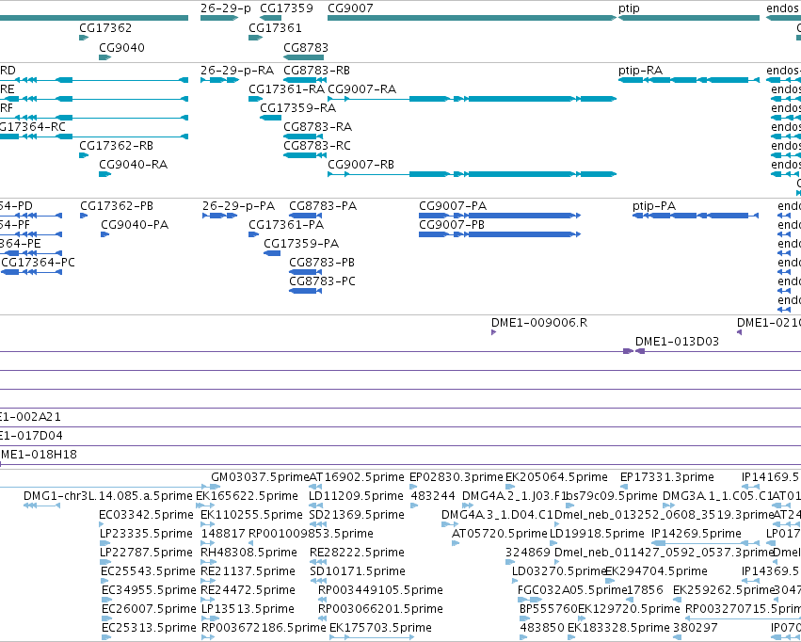Click the CG17362 gene glyph label
The height and width of the screenshot is (642, 801).
105,27
